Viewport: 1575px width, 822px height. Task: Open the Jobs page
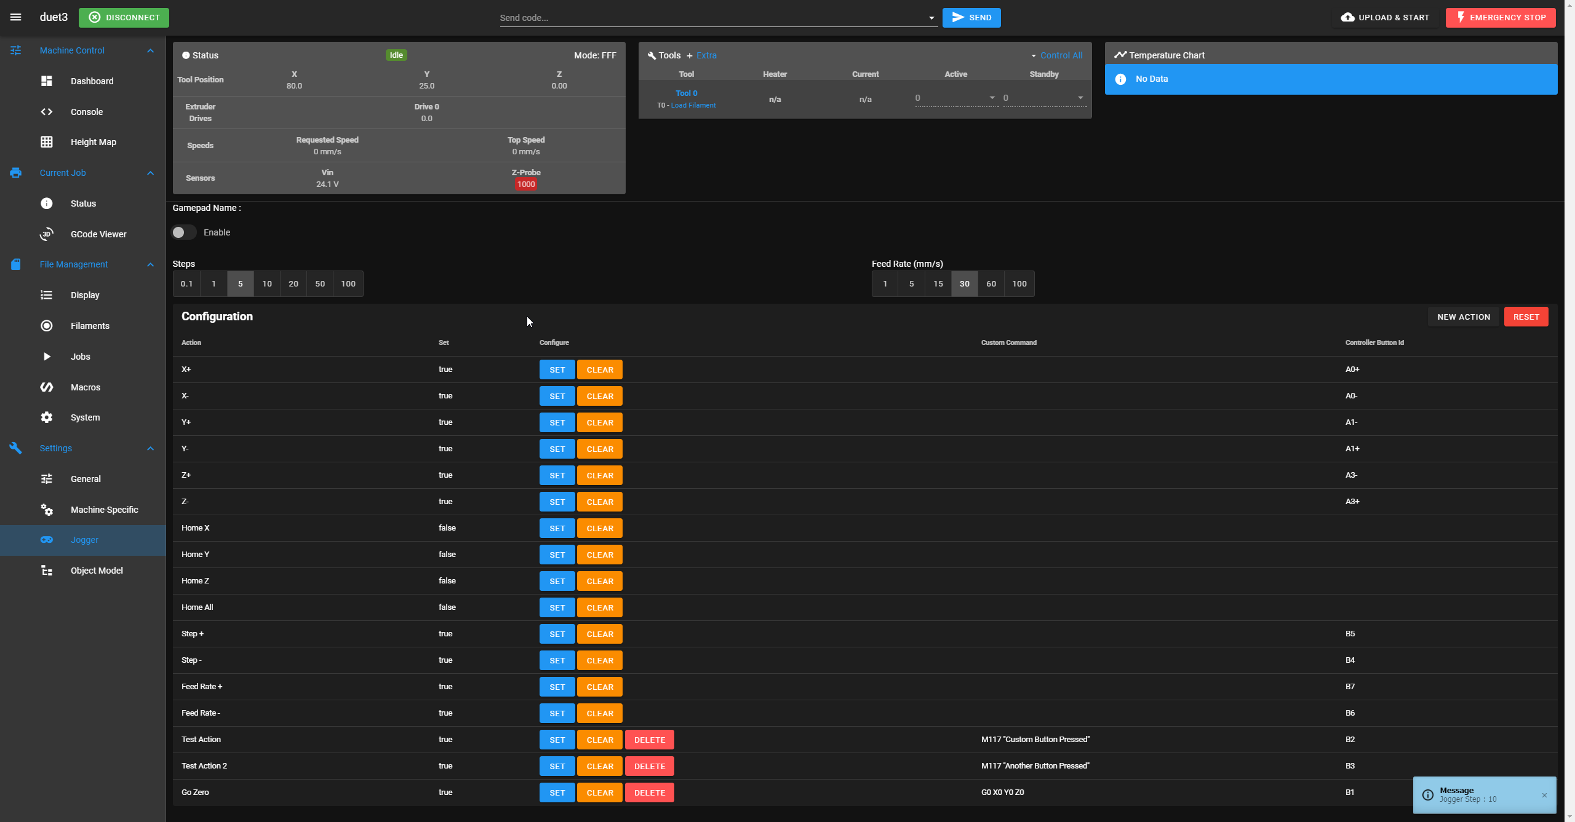coord(80,357)
